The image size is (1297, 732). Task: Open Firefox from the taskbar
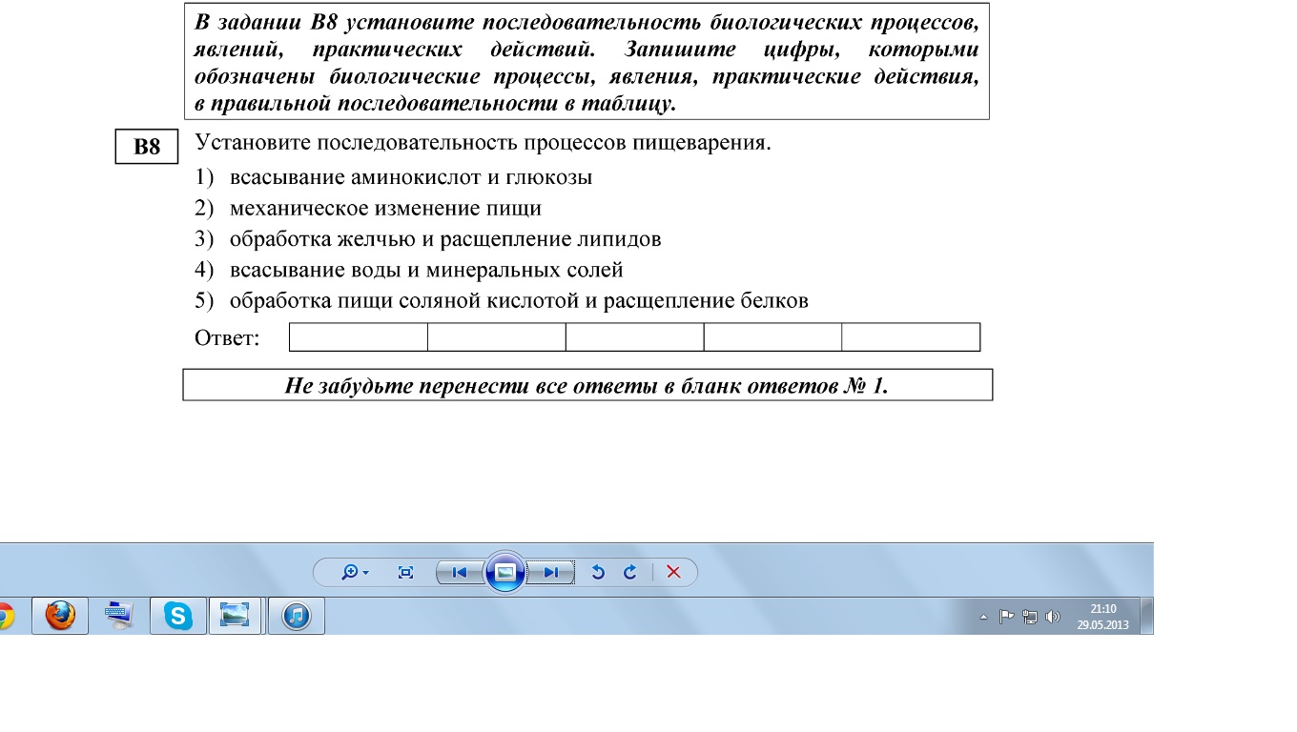coord(60,616)
